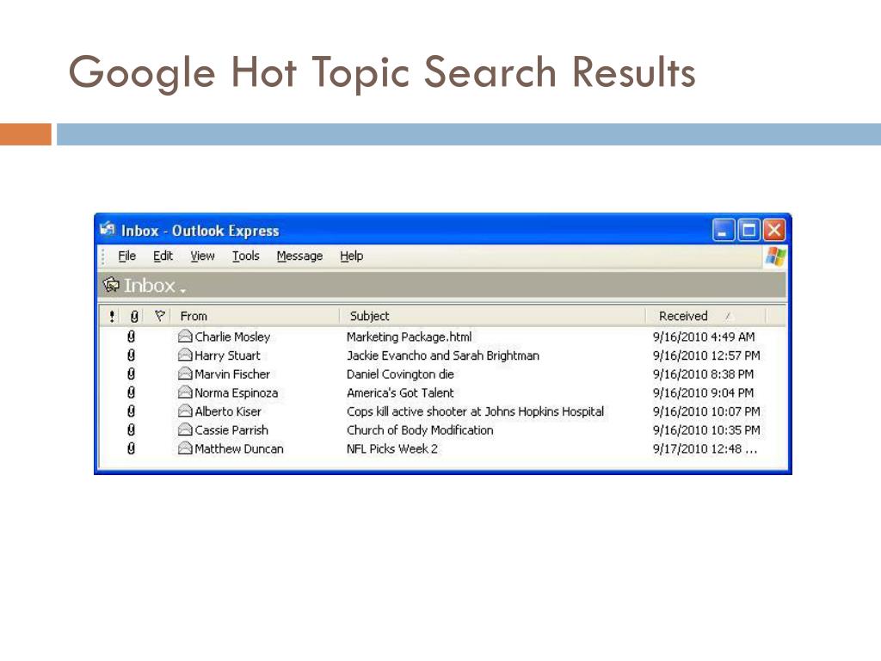Sort by the Attachment paperclip column header
The width and height of the screenshot is (881, 661).
[134, 316]
